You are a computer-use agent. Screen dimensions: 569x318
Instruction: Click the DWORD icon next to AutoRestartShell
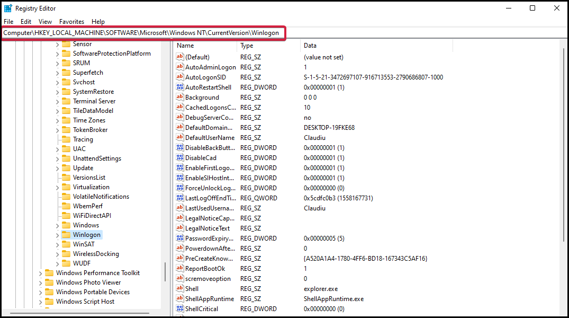point(179,87)
